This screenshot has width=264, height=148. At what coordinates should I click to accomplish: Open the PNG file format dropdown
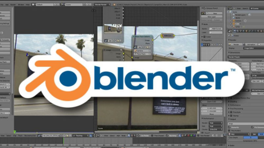pyautogui.click(x=238, y=134)
